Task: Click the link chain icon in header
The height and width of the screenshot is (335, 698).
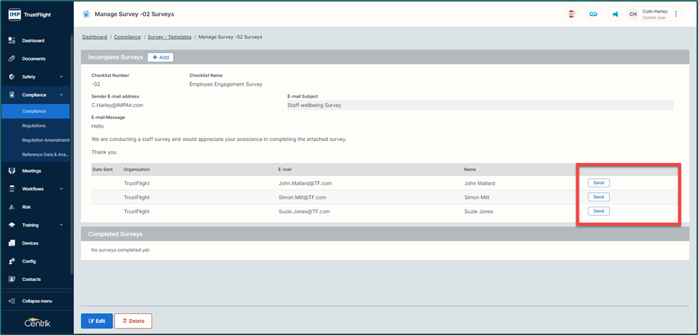Action: pos(593,14)
